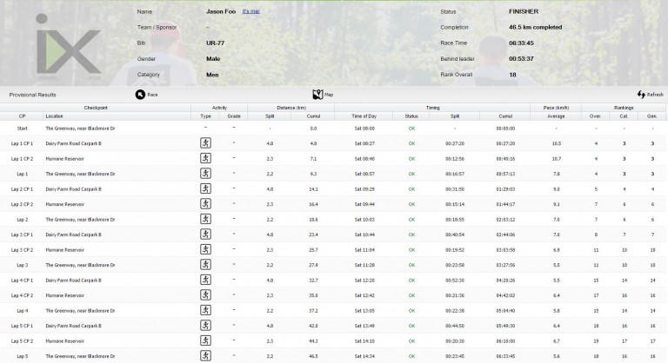Select the activity icon in the Lap 5 row
The width and height of the screenshot is (668, 363).
(x=206, y=356)
